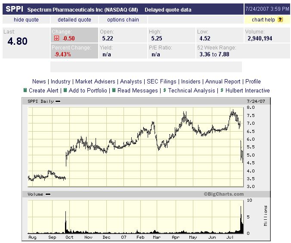The height and width of the screenshot is (243, 291).
Task: Click the Add to Portfolio green icon
Action: 65,90
